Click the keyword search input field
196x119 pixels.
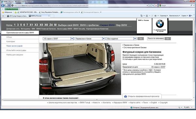pos(155,39)
